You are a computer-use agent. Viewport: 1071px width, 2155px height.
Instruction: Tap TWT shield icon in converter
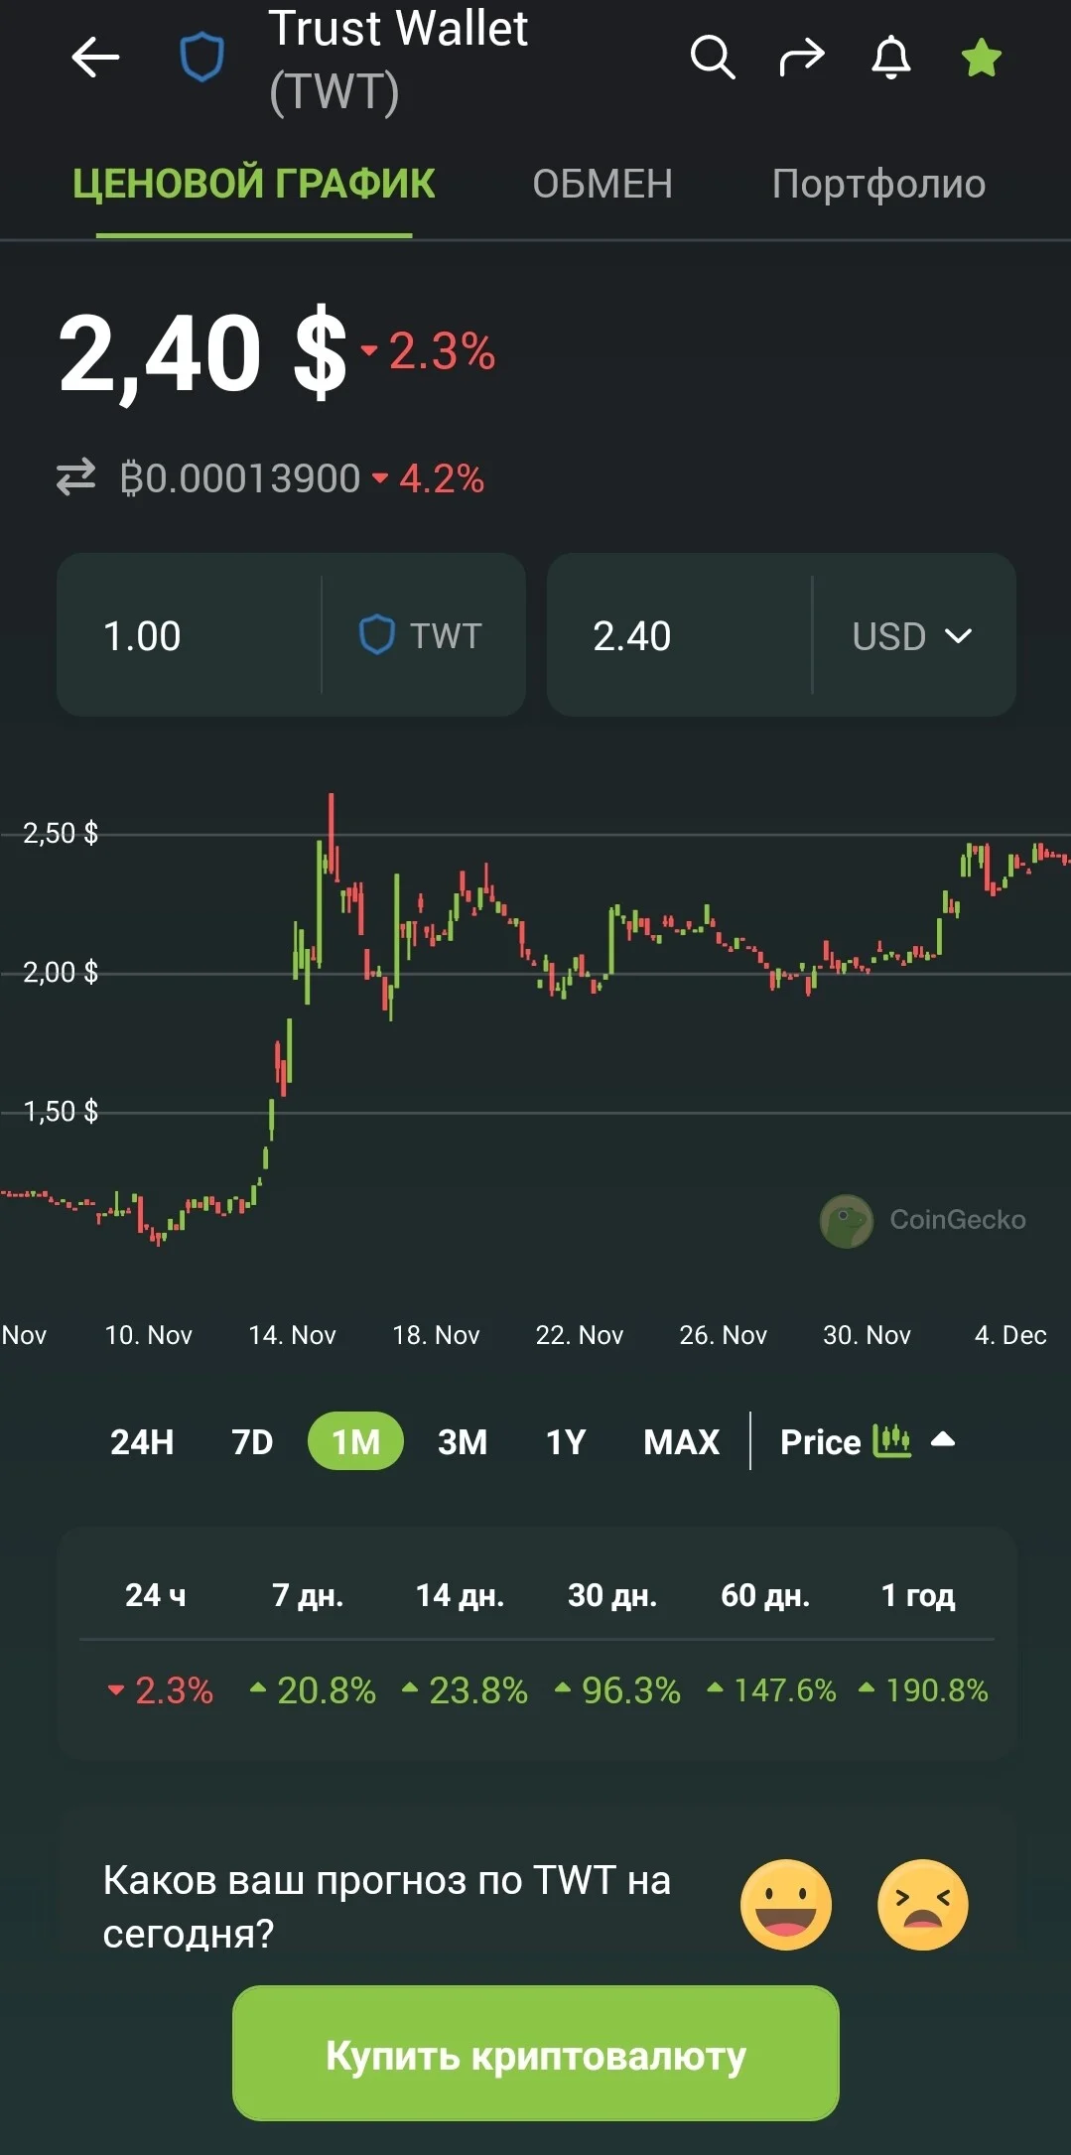click(x=376, y=635)
